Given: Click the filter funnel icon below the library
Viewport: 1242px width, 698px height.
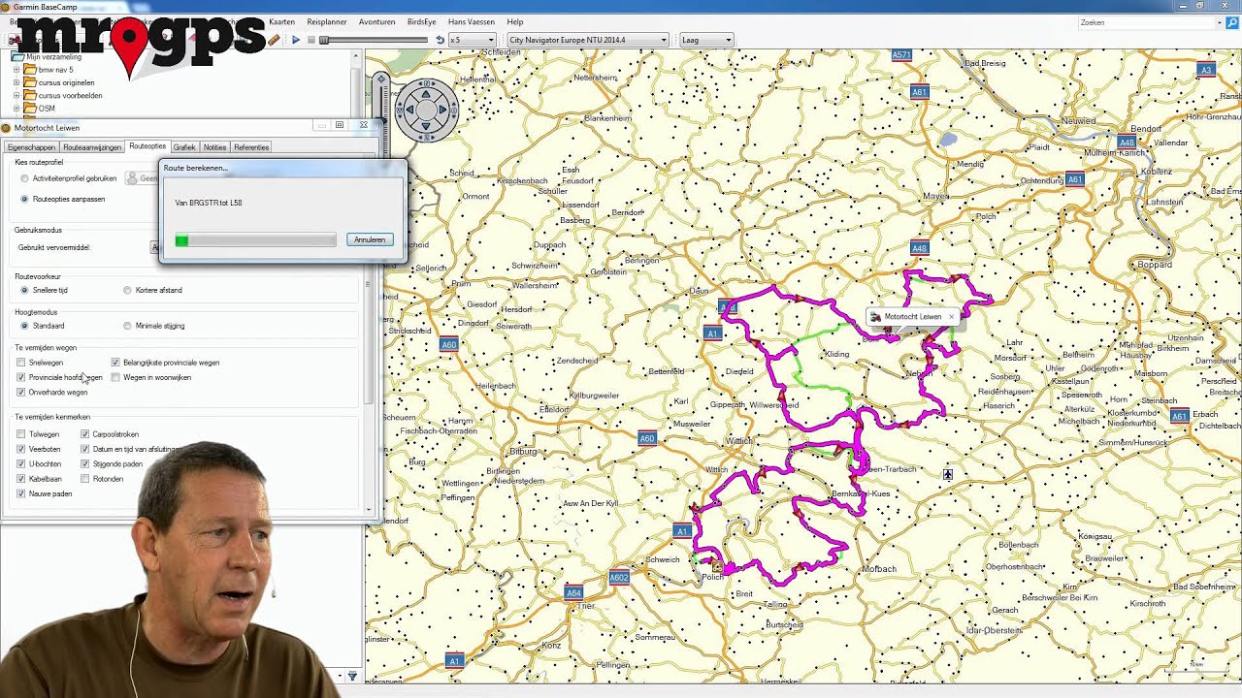Looking at the screenshot, I should click(x=352, y=676).
